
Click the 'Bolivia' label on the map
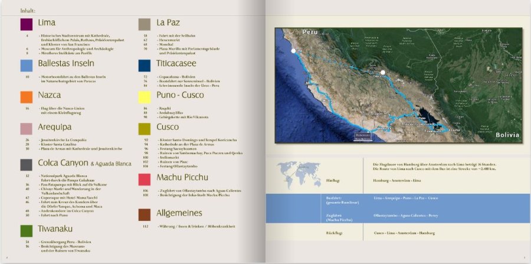(507, 135)
